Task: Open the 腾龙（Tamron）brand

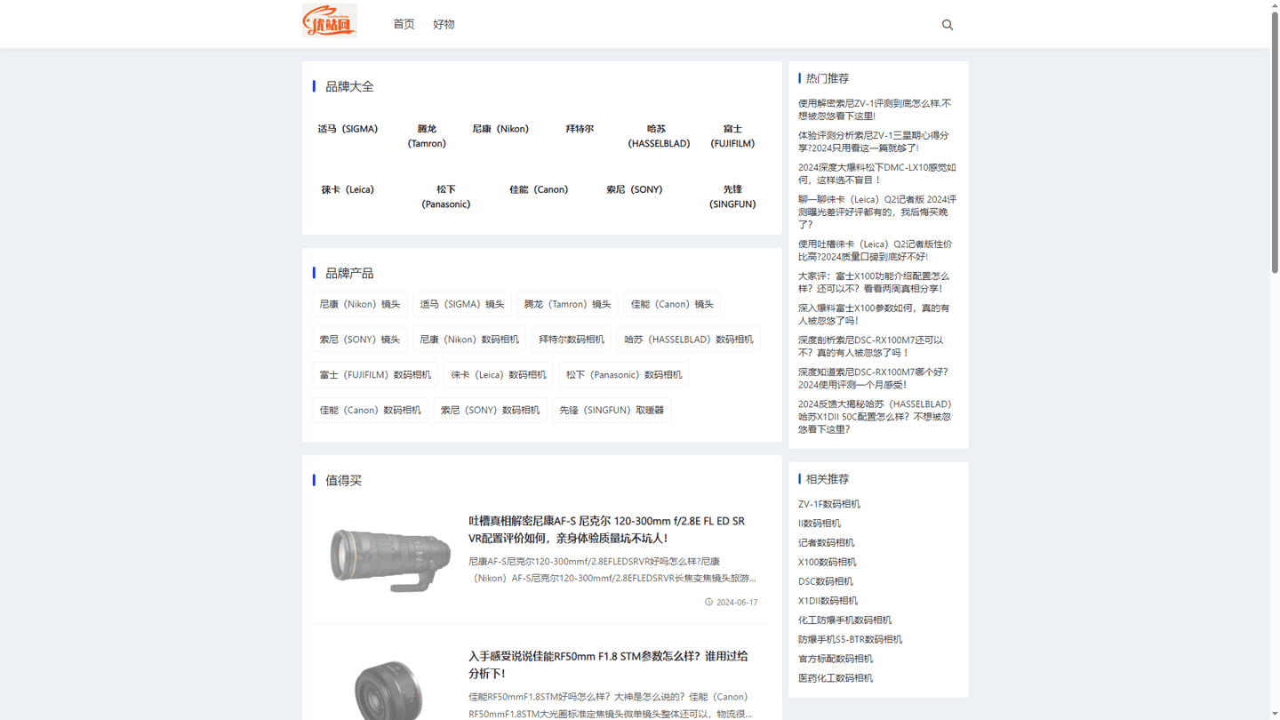Action: pyautogui.click(x=427, y=136)
